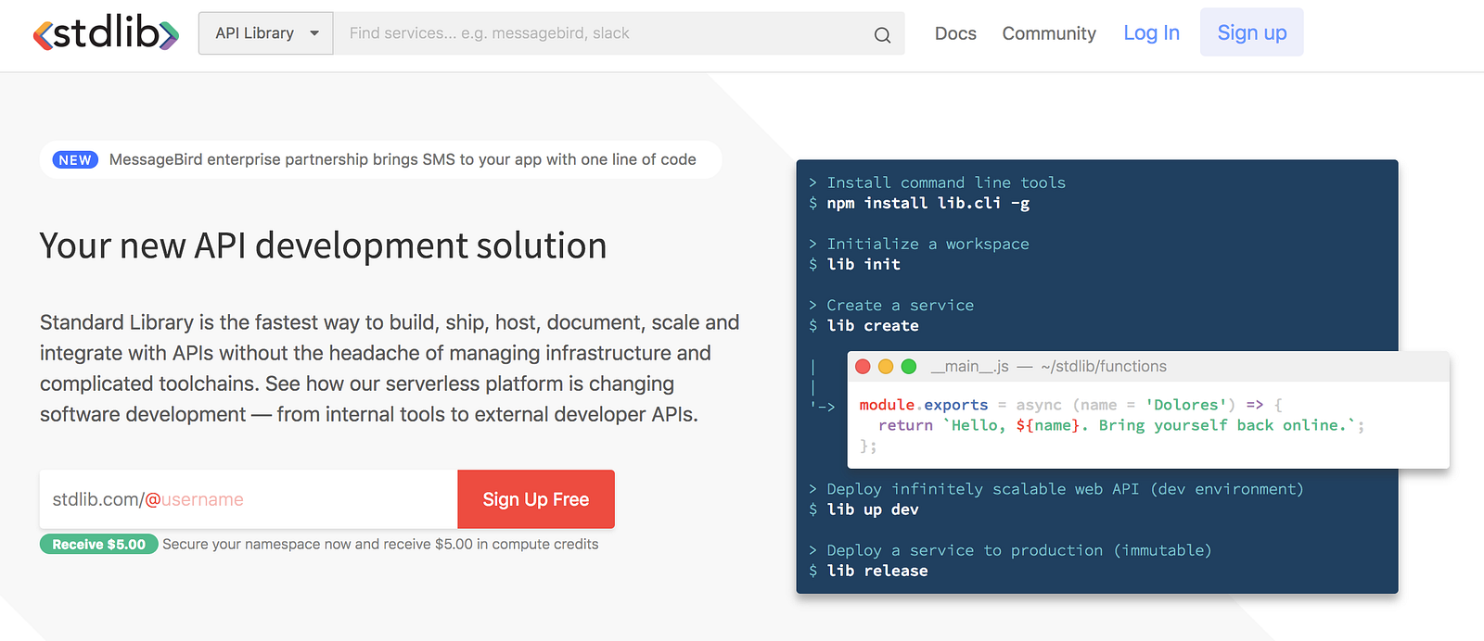The width and height of the screenshot is (1484, 641).
Task: Click 'Deploy infinitely scalable web API' line
Action: coord(1065,489)
